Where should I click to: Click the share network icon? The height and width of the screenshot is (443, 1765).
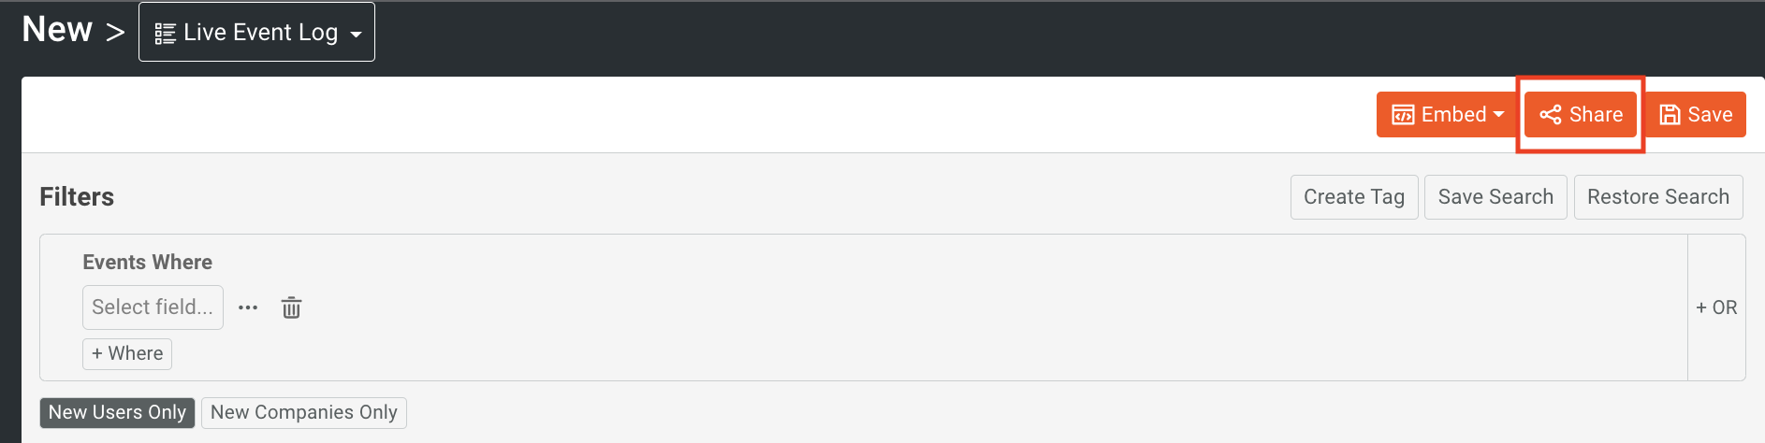1550,115
